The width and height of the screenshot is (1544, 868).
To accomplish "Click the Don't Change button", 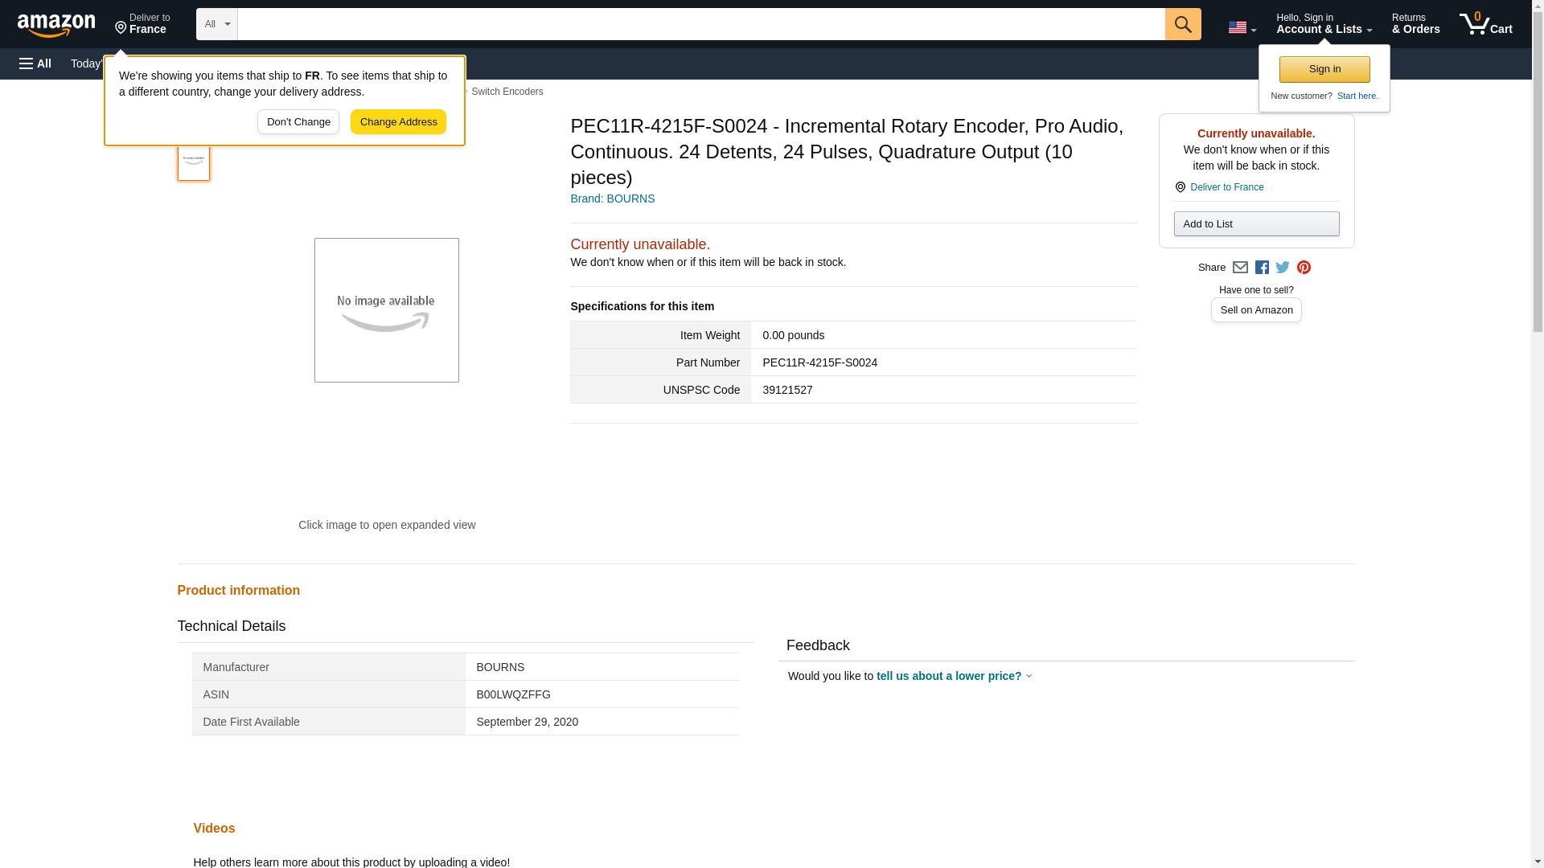I will 298,122.
